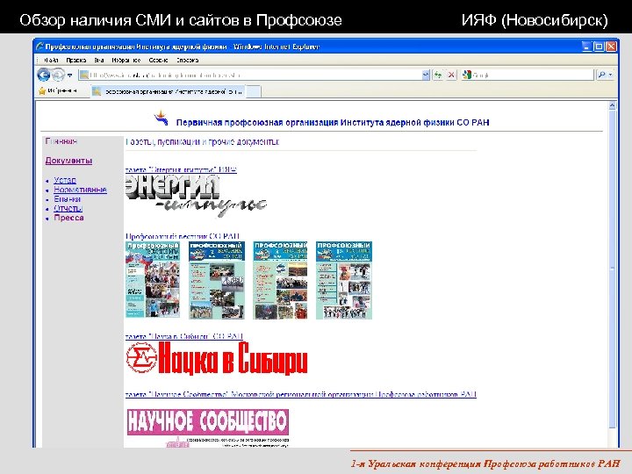Image resolution: width=632 pixels, height=474 pixels.
Task: Click the browser Back arrow button
Action: 44,75
